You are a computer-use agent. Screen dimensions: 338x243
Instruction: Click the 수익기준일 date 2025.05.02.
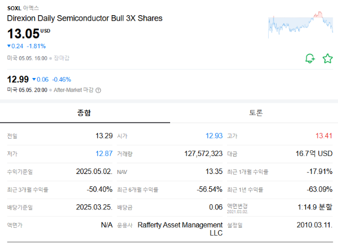tap(94, 171)
